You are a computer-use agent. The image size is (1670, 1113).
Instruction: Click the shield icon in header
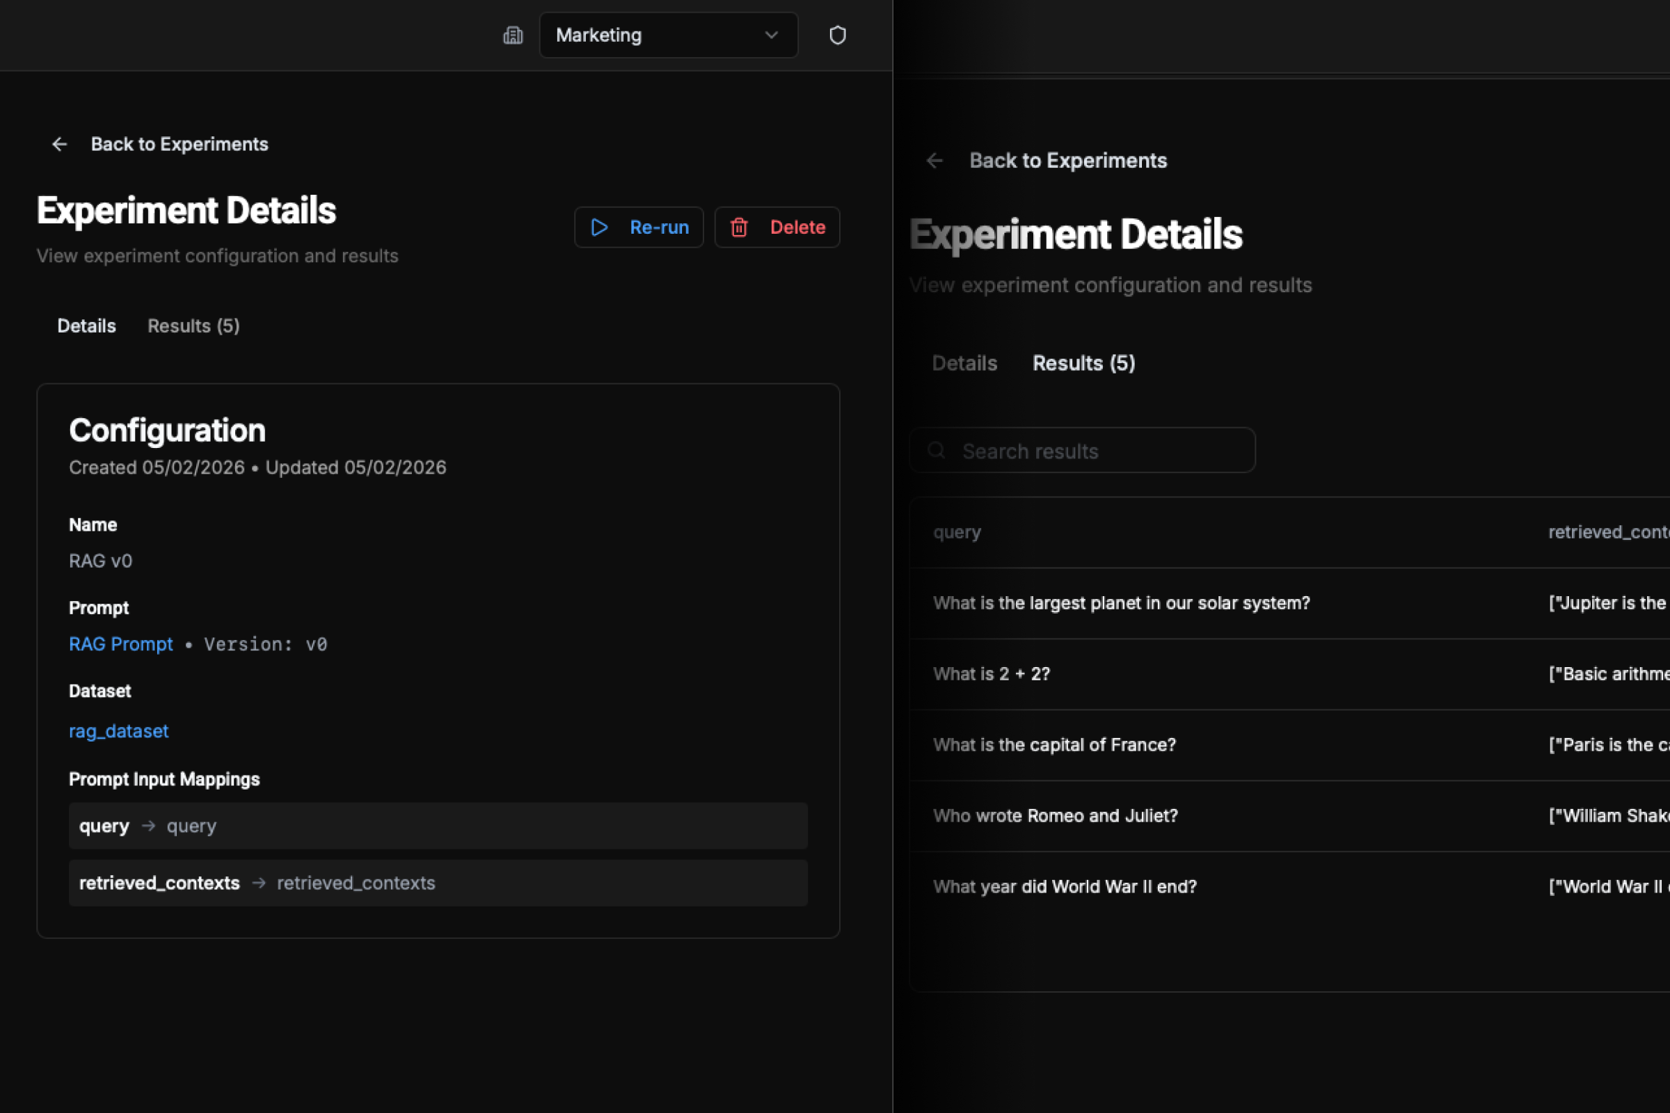(837, 35)
